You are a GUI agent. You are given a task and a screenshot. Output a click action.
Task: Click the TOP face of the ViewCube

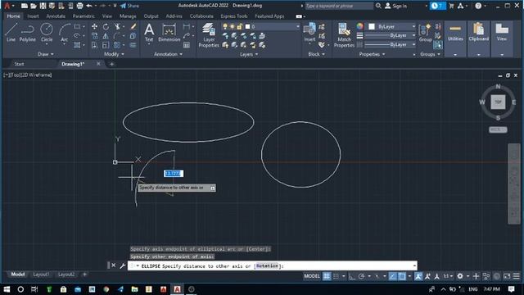click(498, 102)
